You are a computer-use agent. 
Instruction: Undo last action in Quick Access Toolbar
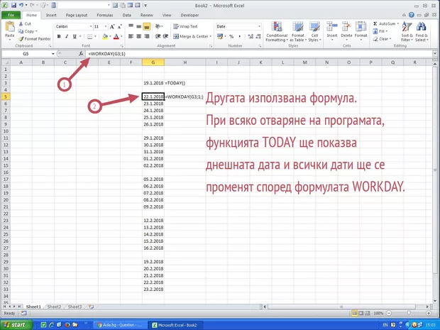coord(21,6)
